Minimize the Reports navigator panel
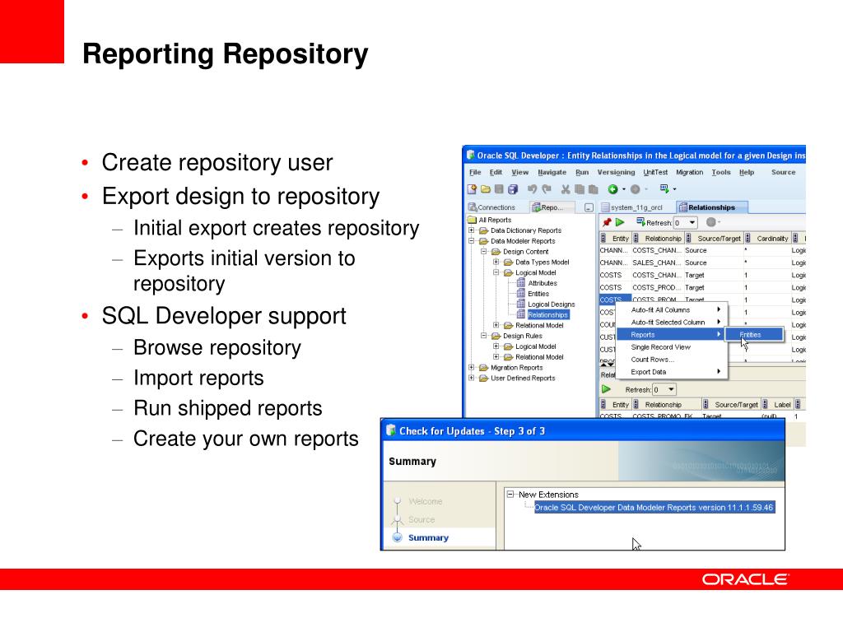Image resolution: width=843 pixels, height=632 pixels. point(589,207)
